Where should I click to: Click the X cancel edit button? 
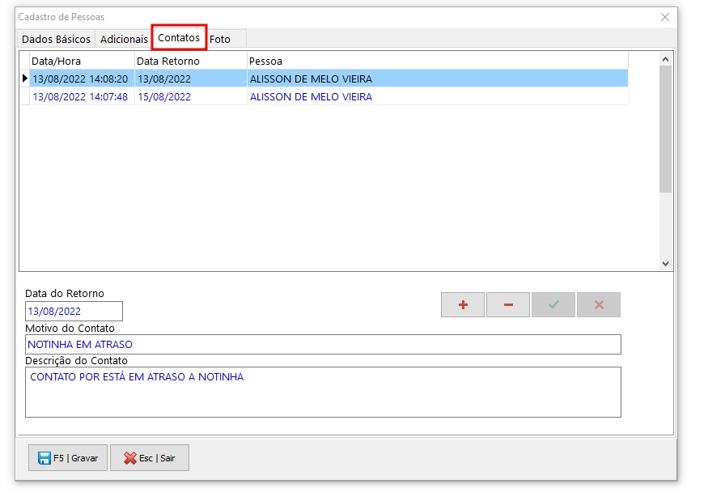tap(599, 305)
